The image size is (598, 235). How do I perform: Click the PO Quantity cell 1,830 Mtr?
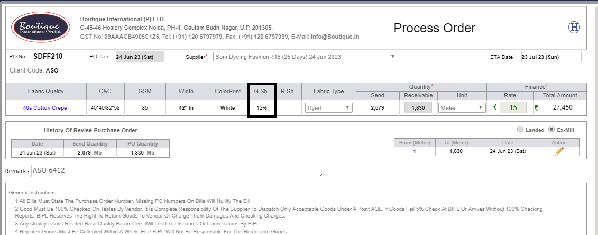tap(143, 152)
